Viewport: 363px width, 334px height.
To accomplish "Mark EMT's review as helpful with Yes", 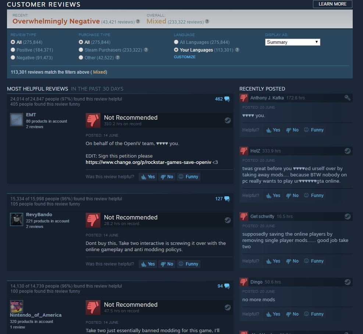I will (148, 177).
